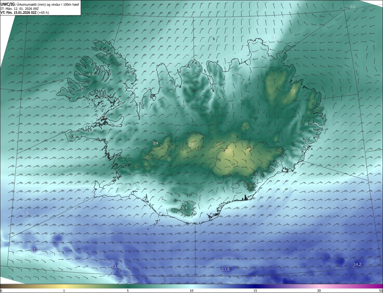Click the 13.7 value over the ocean

(x=35, y=250)
